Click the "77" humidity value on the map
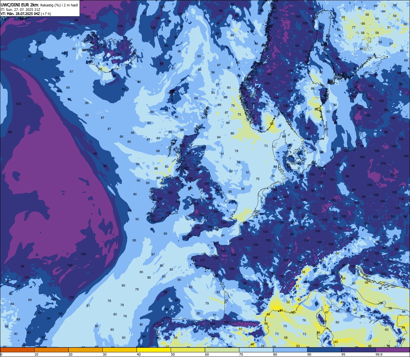Viewport: 410px width, 357px height. (x=354, y=28)
